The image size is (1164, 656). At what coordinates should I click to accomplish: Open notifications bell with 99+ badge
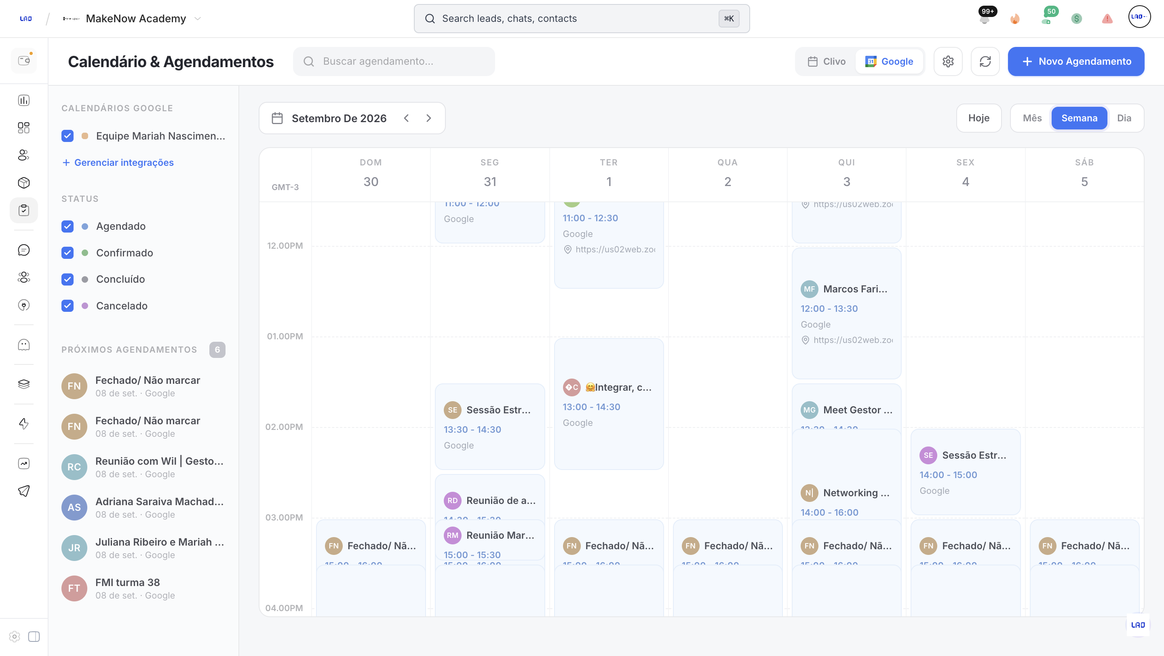point(985,19)
